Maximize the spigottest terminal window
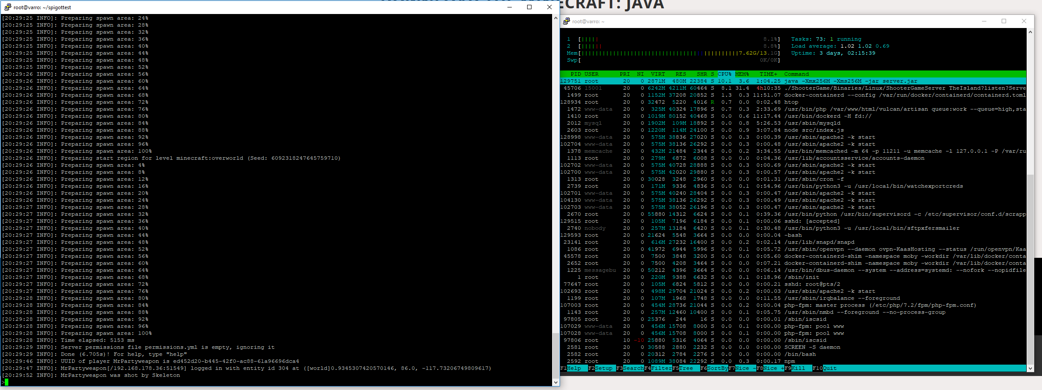Viewport: 1042px width, 390px height. coord(529,7)
